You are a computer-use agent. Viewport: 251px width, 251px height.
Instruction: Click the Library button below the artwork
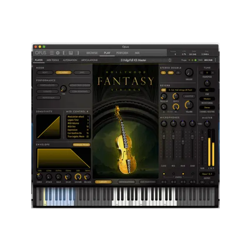103,182
